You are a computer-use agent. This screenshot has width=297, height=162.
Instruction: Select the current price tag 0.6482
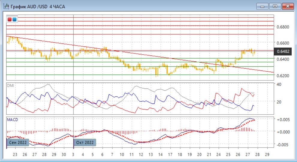point(283,51)
